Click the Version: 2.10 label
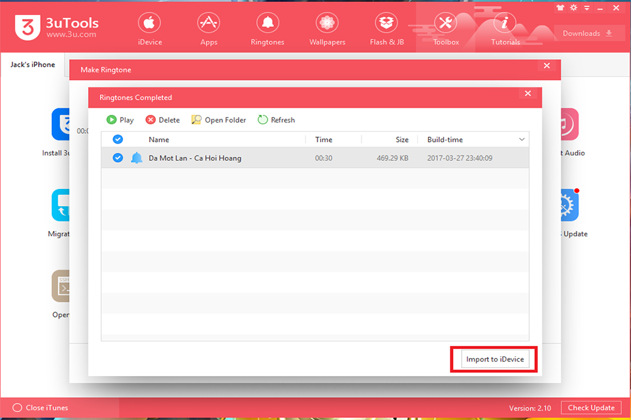 click(530, 408)
